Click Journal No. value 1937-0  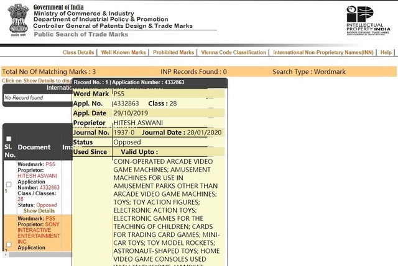coord(124,132)
